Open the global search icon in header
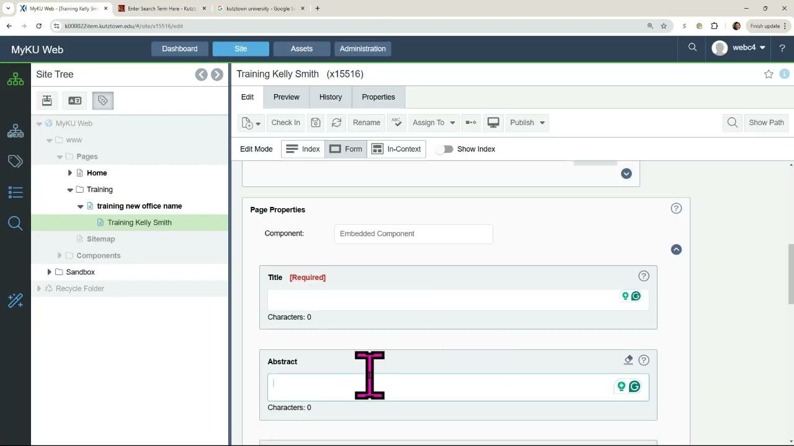Screen dimensions: 794x446 pyautogui.click(x=692, y=48)
